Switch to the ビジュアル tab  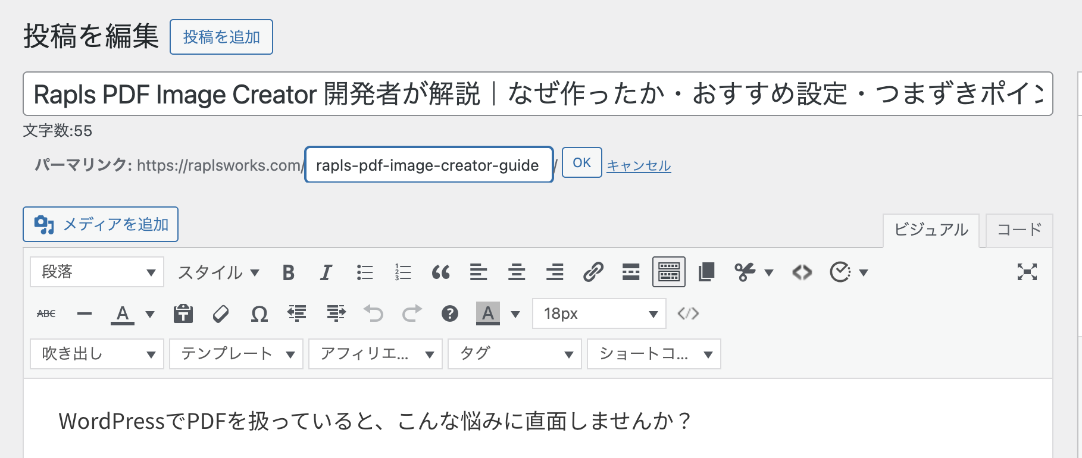[x=931, y=230]
